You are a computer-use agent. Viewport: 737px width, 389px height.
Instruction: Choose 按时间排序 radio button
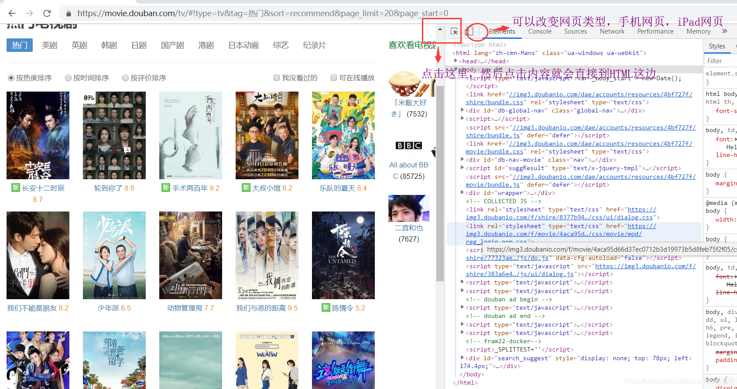tap(68, 78)
